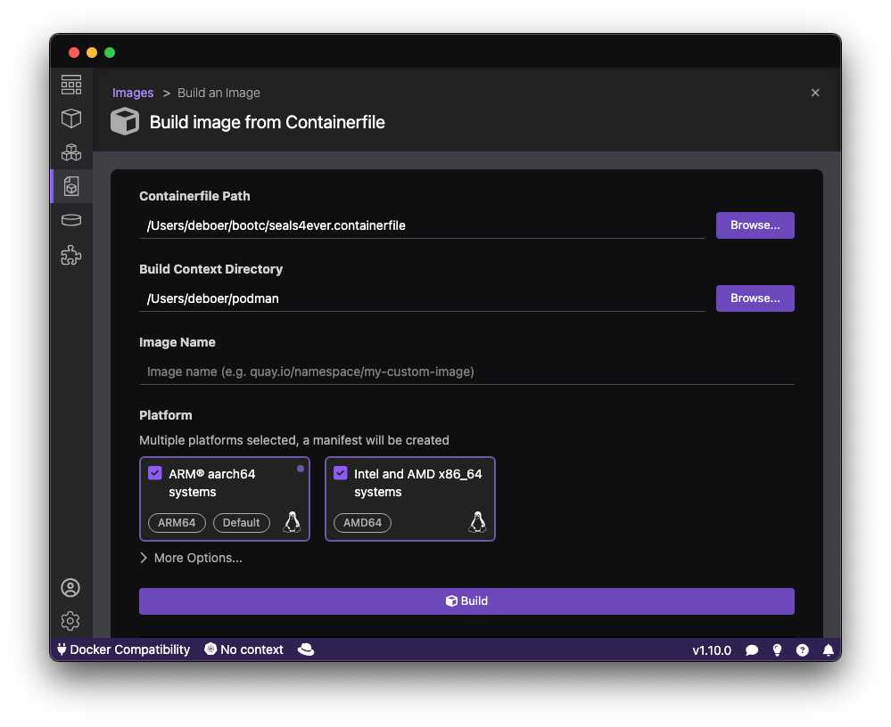The width and height of the screenshot is (891, 727).
Task: Open the feedback chat bubble icon
Action: [752, 650]
